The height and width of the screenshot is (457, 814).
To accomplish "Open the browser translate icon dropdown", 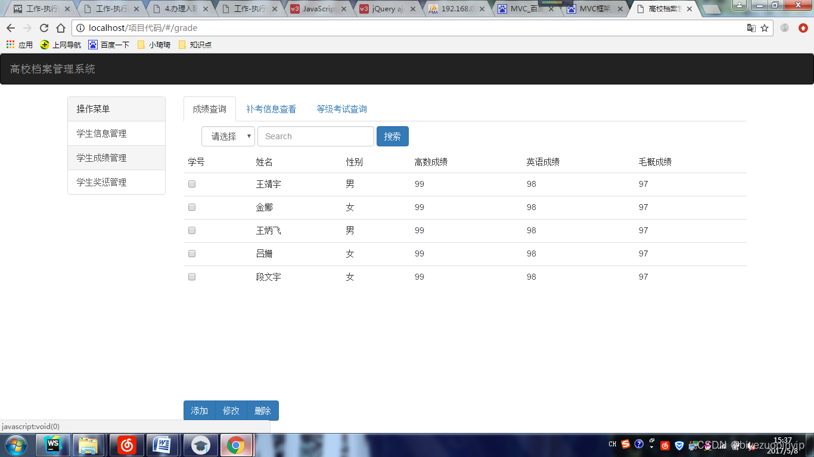I will [x=751, y=27].
